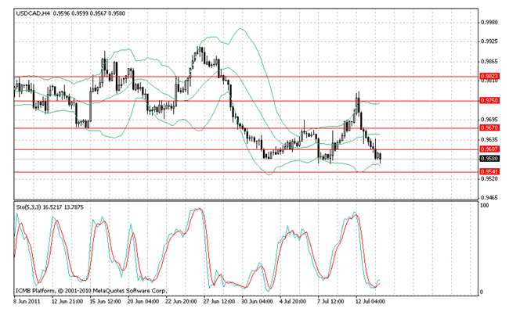
Task: Click the red 0.9607 price level label
Action: pyautogui.click(x=489, y=149)
